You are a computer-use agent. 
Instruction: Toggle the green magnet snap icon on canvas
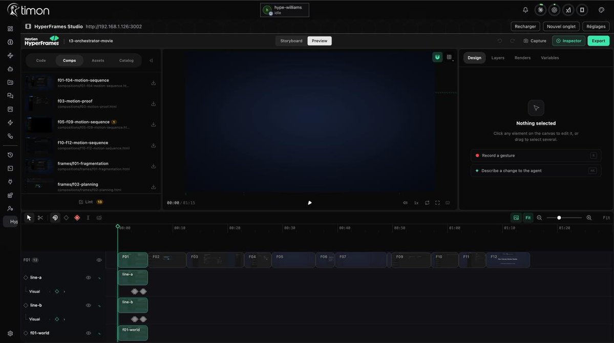pyautogui.click(x=437, y=57)
